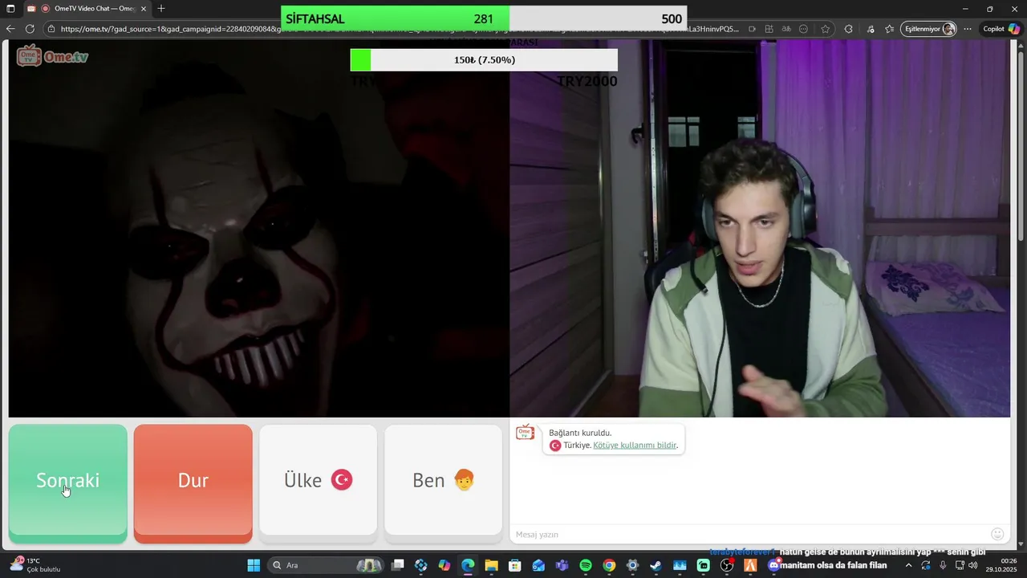Open the Copilot sidebar
Viewport: 1027px width, 578px height.
(x=1002, y=29)
